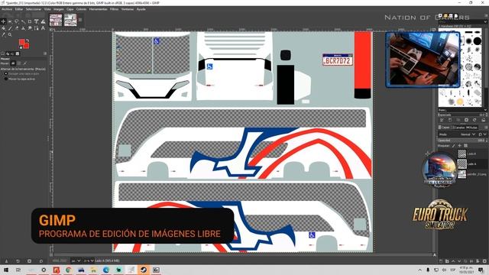
Task: Open the unit dropdown in status bar
Action: tap(76, 260)
